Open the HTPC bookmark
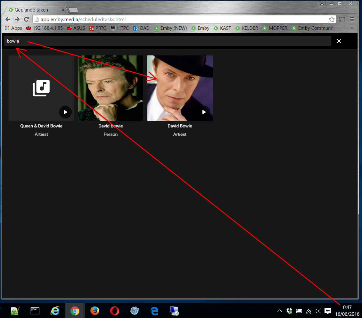This screenshot has height=318, width=362. pos(119,28)
